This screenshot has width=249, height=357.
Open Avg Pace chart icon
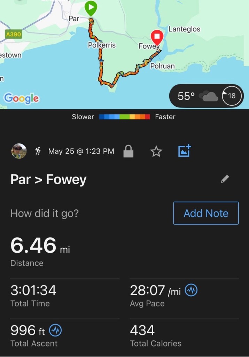point(191,290)
